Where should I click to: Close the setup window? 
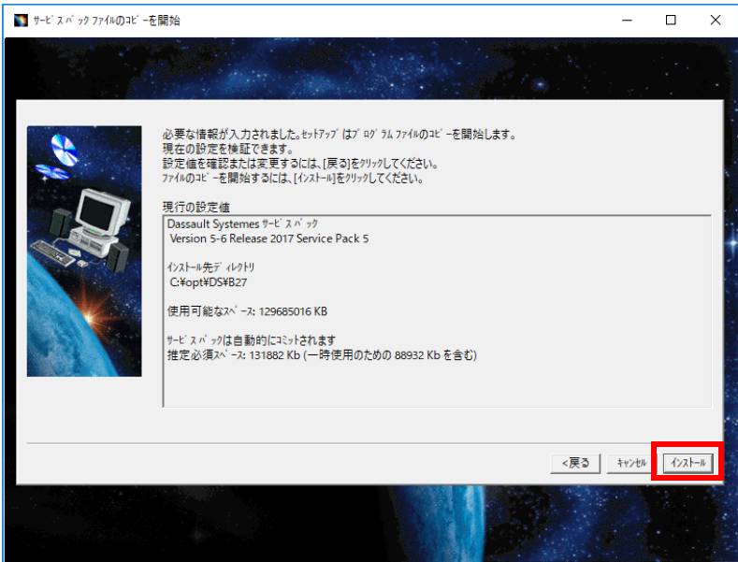tap(716, 20)
